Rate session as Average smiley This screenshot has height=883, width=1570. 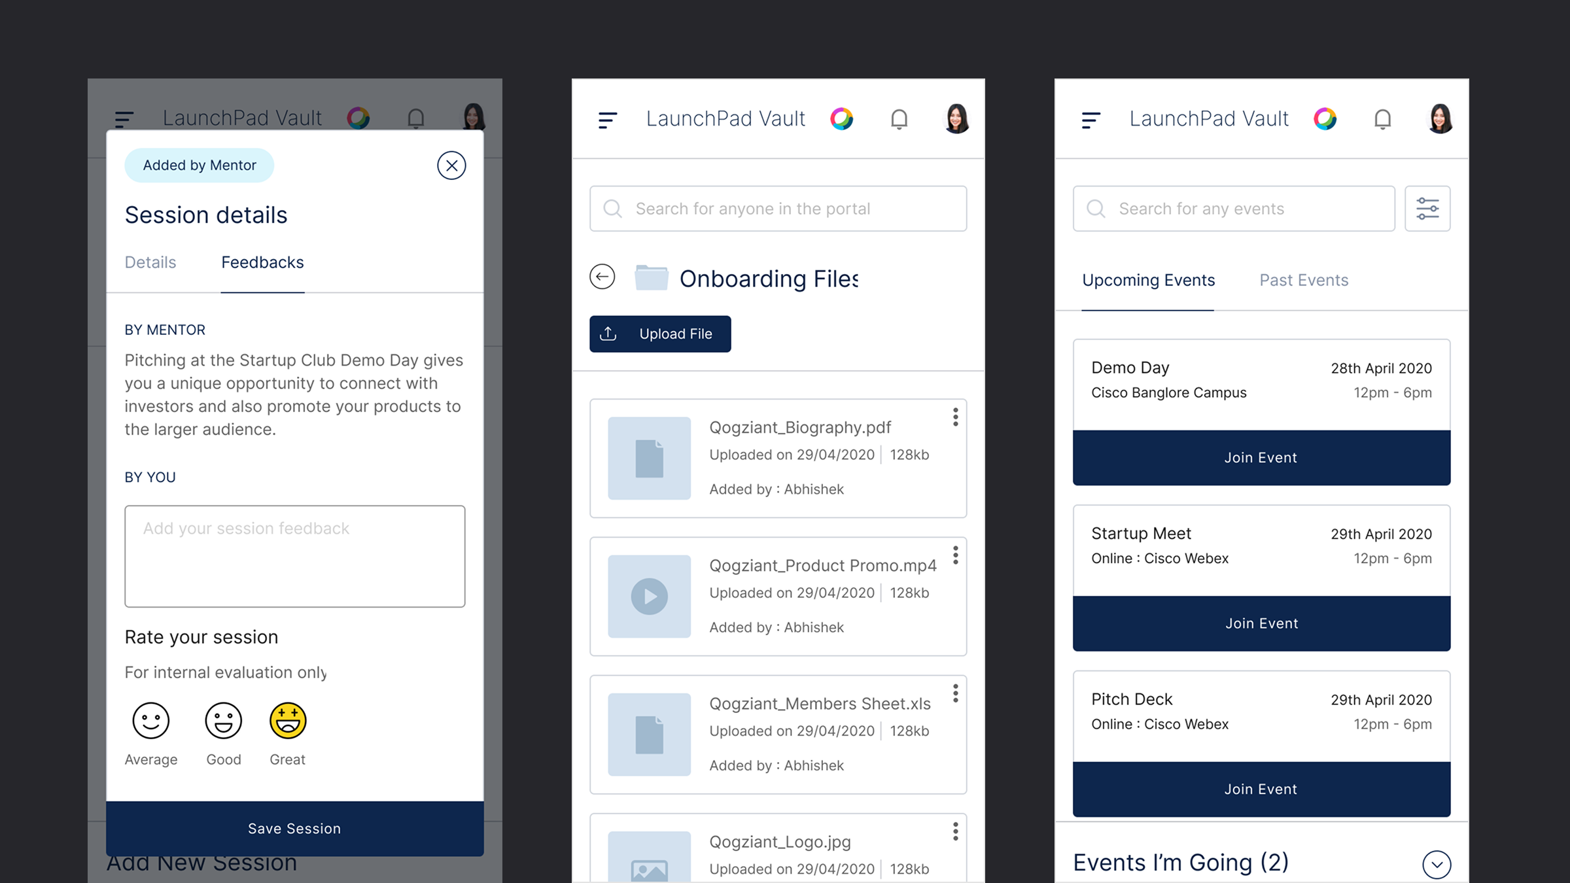click(x=151, y=721)
